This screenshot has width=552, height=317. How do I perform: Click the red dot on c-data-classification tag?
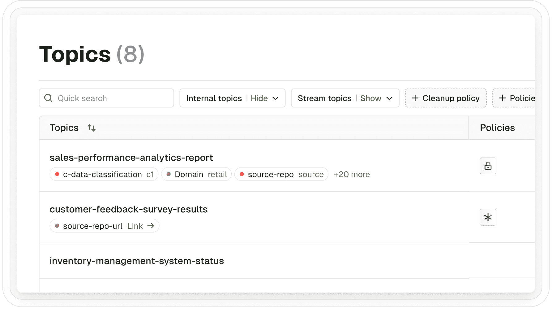pyautogui.click(x=57, y=174)
